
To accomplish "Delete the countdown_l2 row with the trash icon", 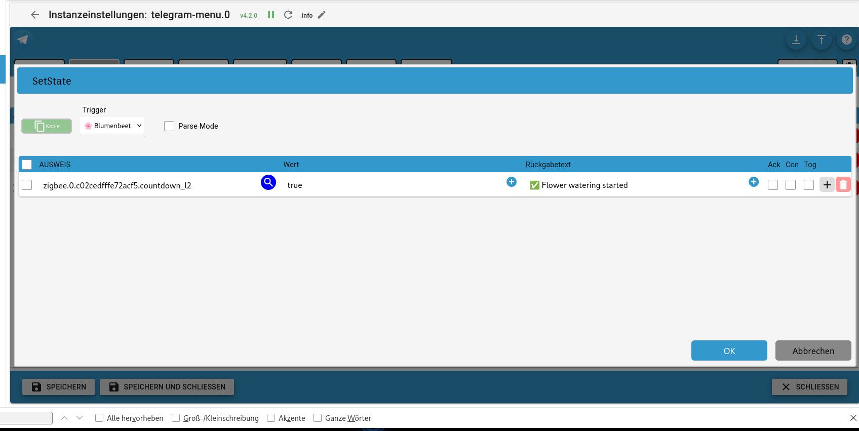I will (843, 185).
